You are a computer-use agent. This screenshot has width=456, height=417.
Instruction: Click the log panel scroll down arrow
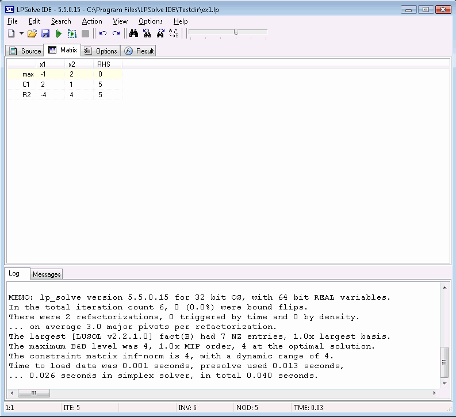[x=444, y=383]
